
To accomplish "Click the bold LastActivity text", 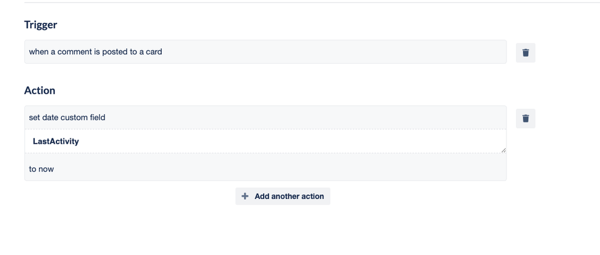I will point(56,141).
